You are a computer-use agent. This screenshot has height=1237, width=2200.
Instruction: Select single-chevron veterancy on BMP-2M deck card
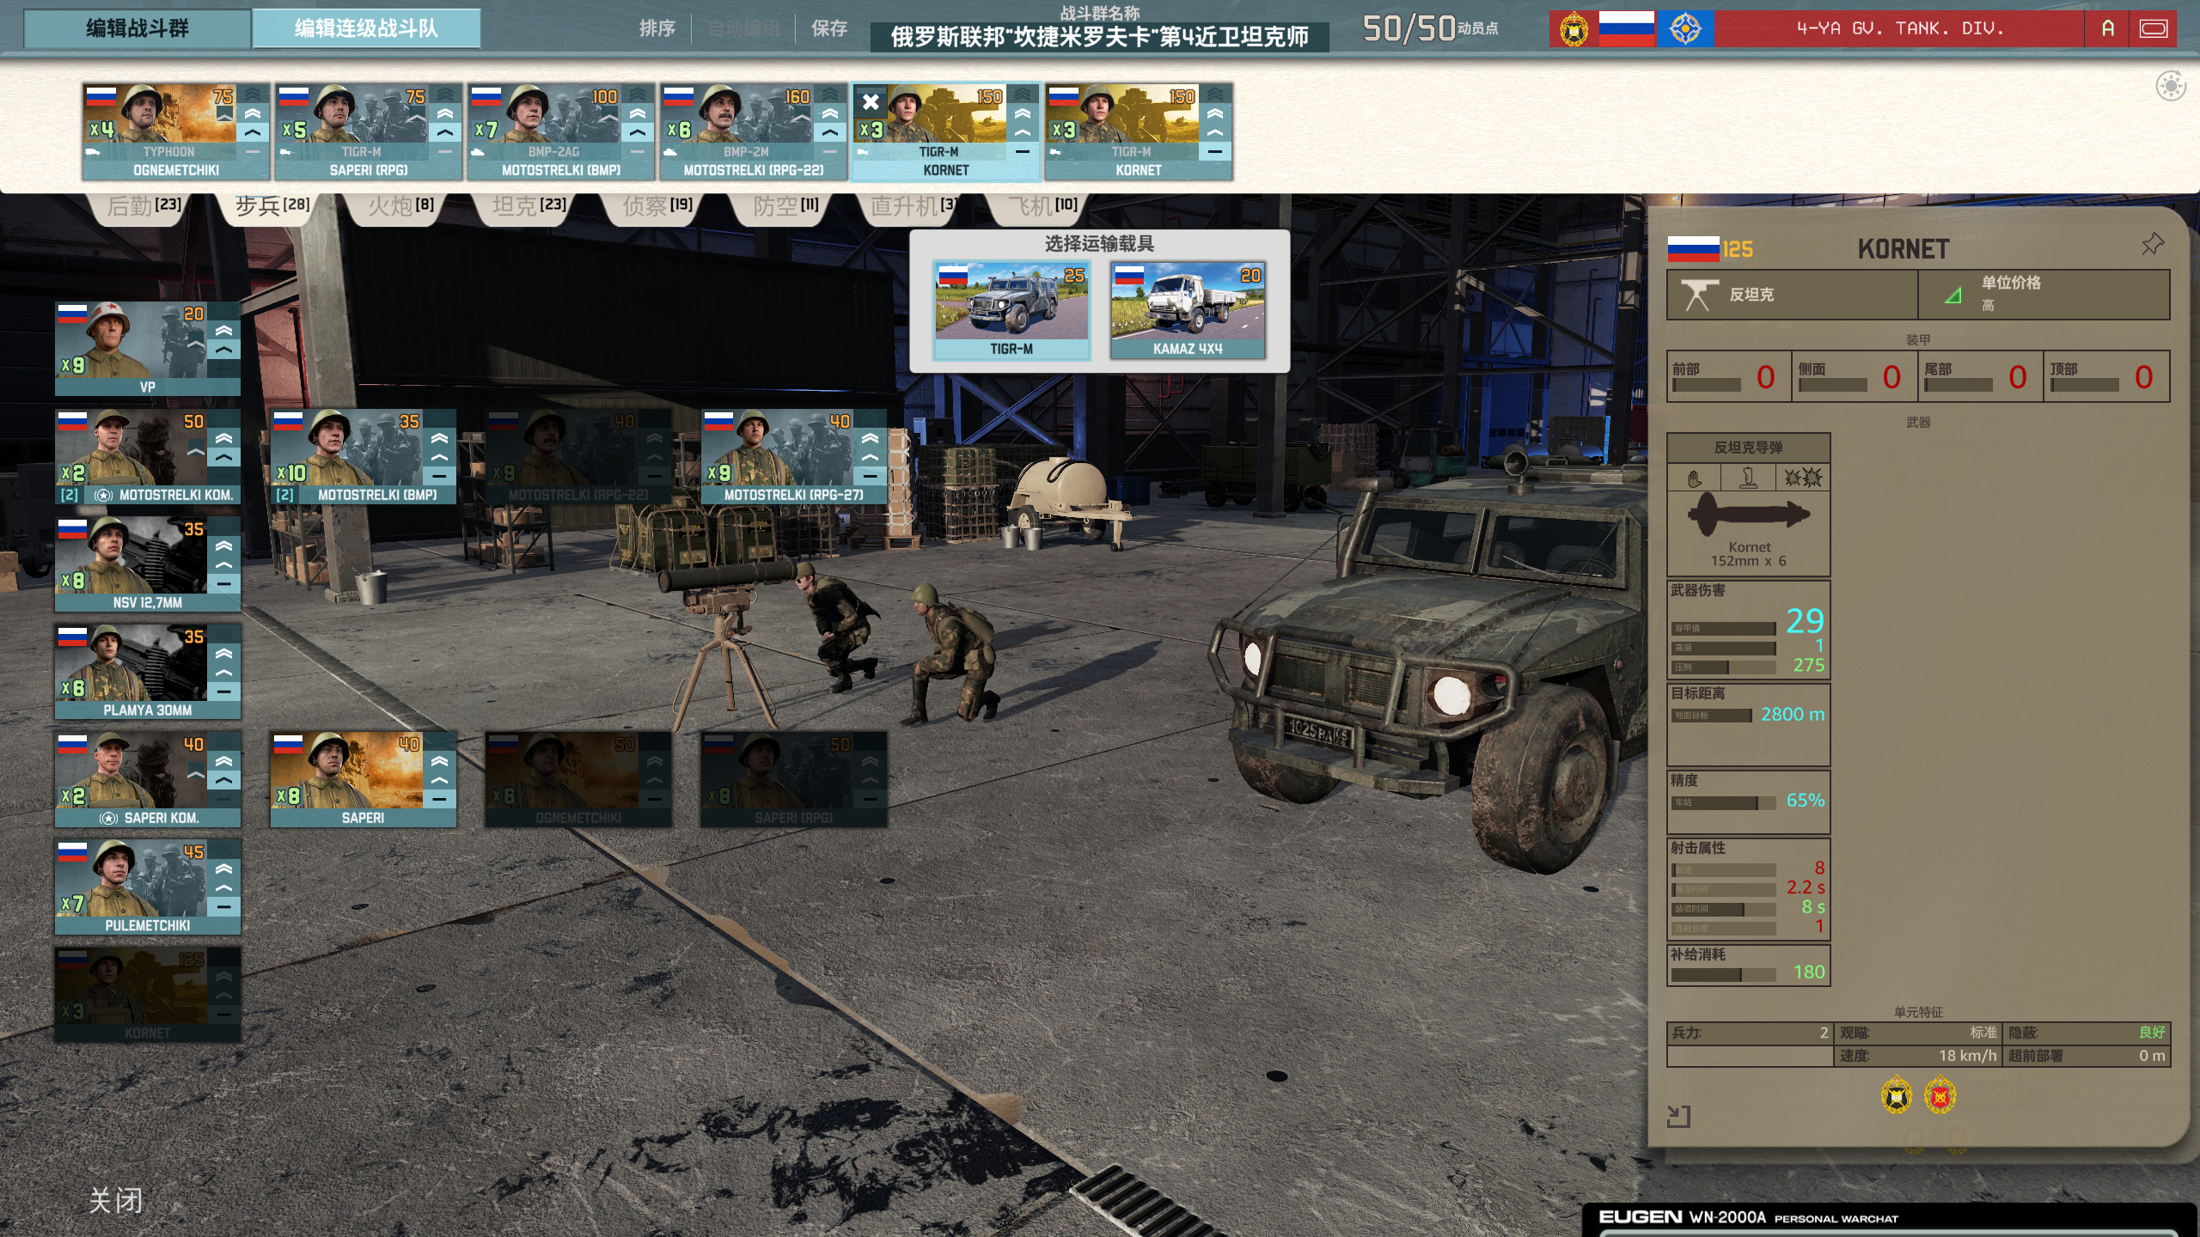coord(829,132)
